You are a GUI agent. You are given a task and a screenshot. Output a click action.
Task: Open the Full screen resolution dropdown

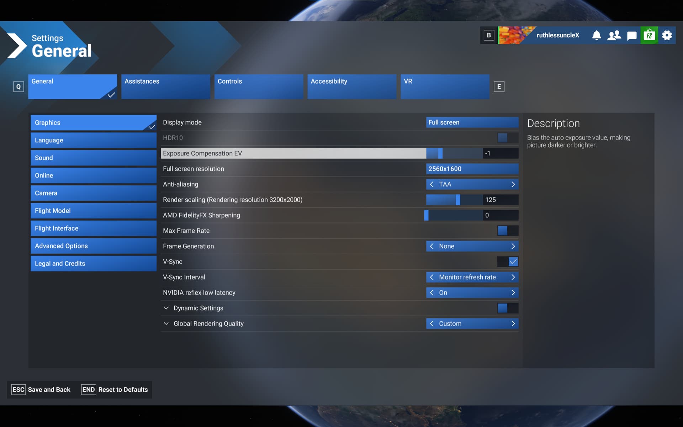(472, 169)
